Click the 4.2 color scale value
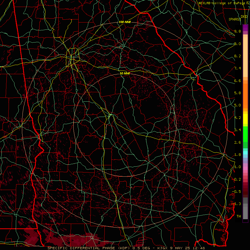The width and height of the screenshot is (250, 250). click(x=237, y=118)
